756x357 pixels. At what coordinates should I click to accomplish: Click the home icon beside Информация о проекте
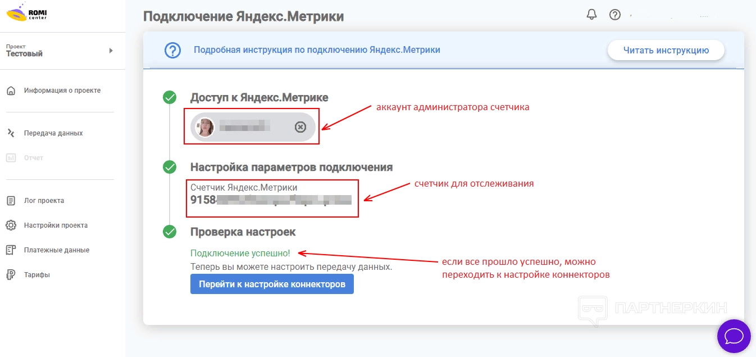[x=11, y=91]
